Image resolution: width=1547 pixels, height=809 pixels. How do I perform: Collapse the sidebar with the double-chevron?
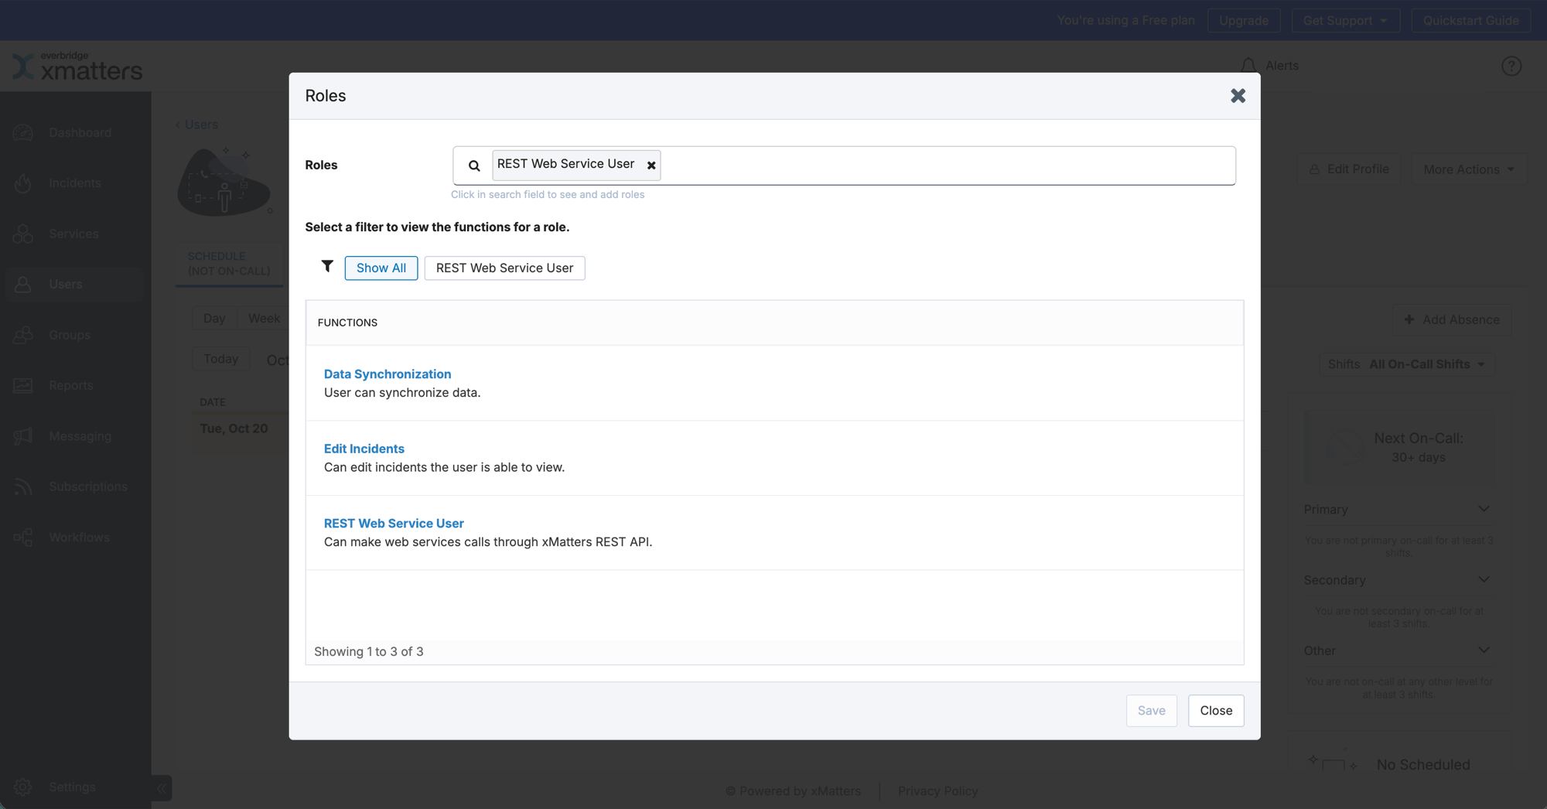pyautogui.click(x=162, y=788)
